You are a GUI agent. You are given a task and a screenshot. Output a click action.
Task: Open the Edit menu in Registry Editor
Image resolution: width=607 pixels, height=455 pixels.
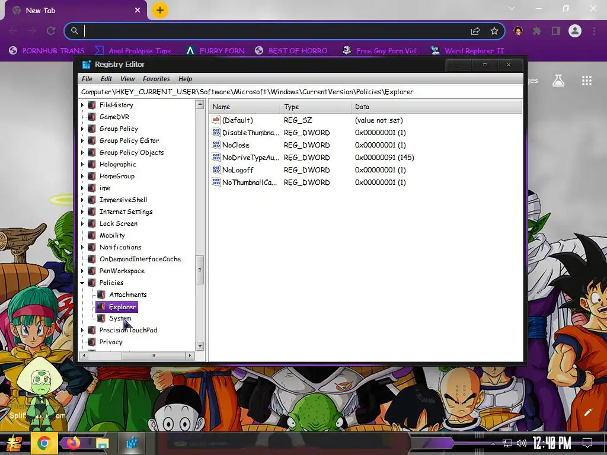pyautogui.click(x=106, y=79)
